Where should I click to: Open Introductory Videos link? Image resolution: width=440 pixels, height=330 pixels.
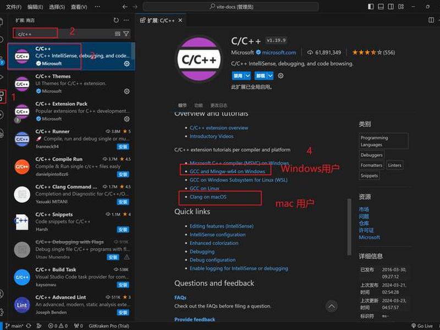[x=211, y=136]
